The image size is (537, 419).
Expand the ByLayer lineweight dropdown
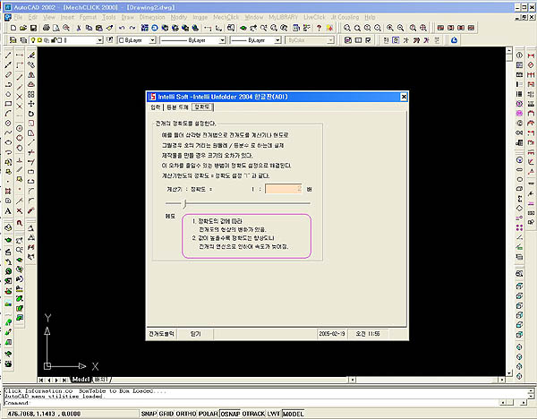[x=277, y=40]
